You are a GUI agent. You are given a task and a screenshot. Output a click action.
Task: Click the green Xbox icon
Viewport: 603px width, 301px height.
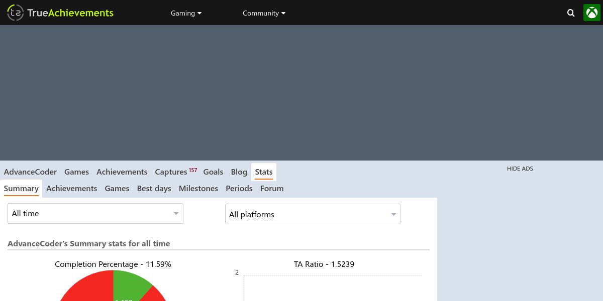(x=592, y=13)
